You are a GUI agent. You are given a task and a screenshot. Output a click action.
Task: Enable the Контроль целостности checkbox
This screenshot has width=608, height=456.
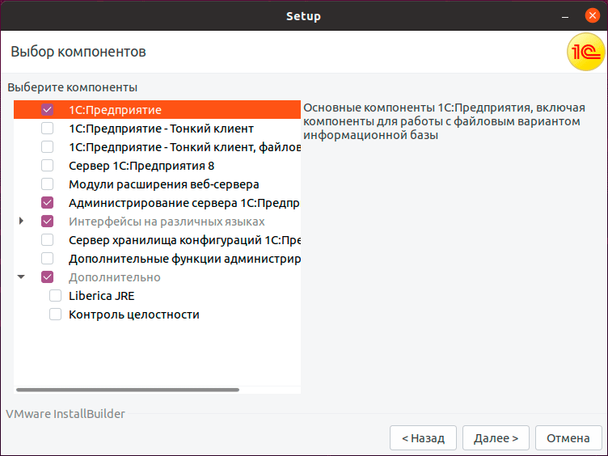coord(56,315)
